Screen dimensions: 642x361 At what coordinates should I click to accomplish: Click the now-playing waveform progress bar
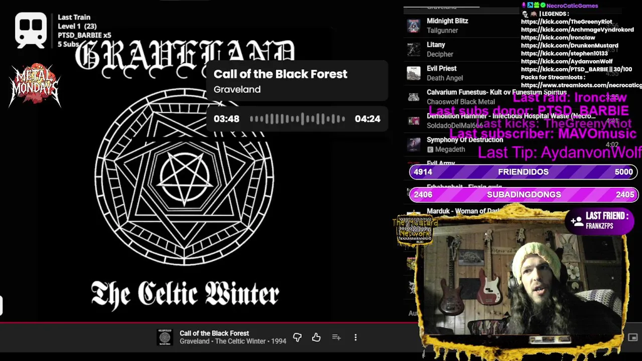(x=297, y=119)
